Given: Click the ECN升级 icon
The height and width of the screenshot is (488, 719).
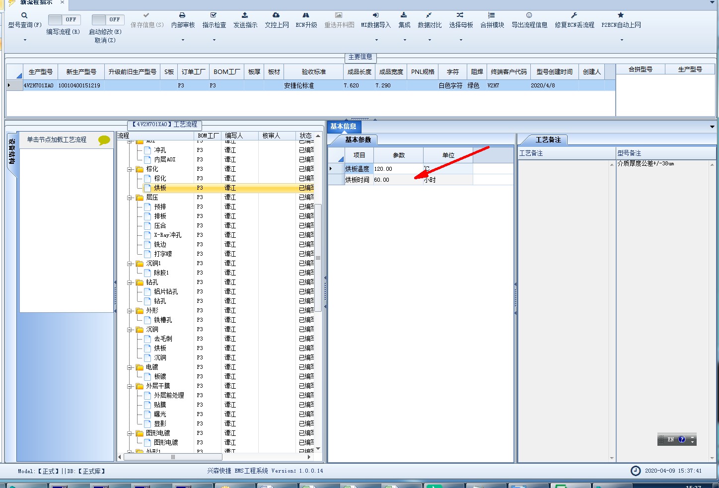Looking at the screenshot, I should pos(306,15).
